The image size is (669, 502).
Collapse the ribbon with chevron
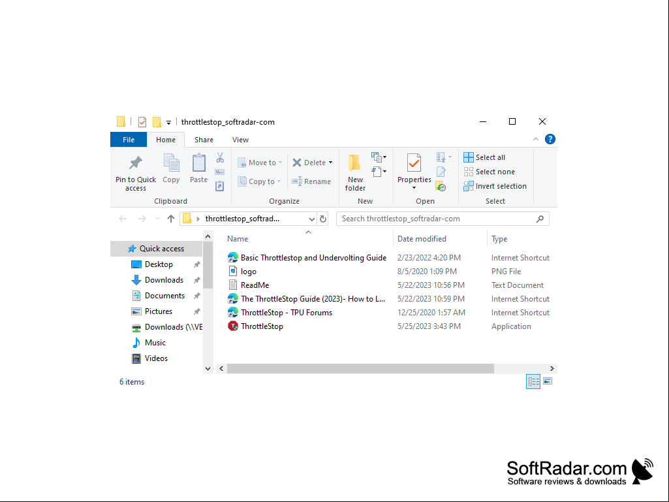pos(535,139)
